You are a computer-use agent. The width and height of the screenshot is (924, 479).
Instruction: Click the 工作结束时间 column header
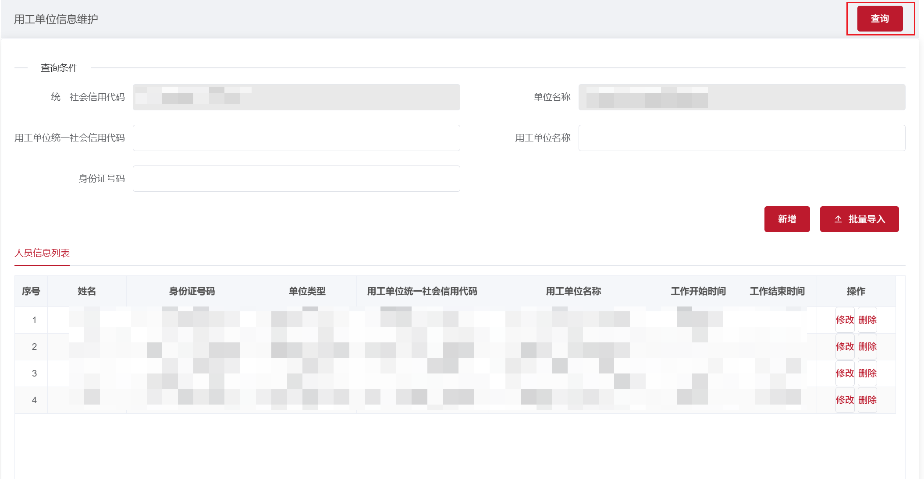click(777, 291)
